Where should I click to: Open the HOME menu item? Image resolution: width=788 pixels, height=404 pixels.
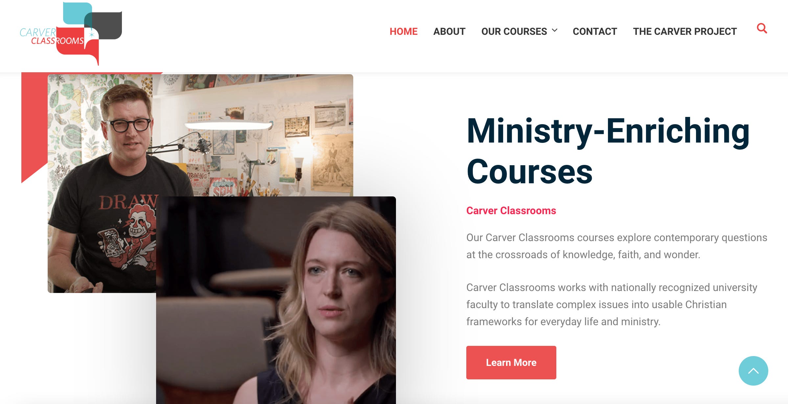[x=404, y=32]
